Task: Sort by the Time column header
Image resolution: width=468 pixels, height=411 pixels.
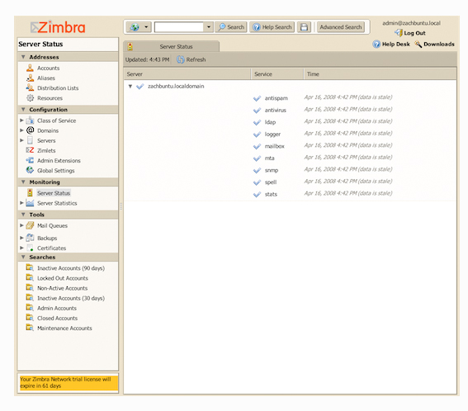Action: pos(380,74)
